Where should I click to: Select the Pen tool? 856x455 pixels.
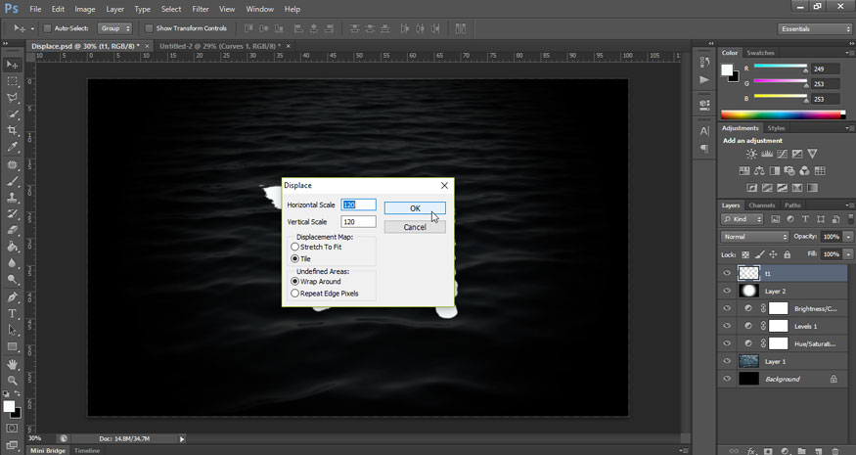click(13, 296)
